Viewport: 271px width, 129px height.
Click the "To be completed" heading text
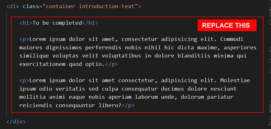coord(57,23)
